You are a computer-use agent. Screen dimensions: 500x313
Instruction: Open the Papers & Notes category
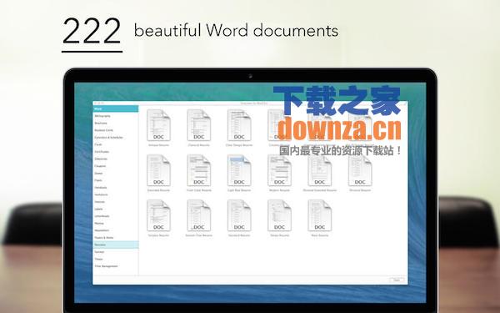[x=104, y=238]
